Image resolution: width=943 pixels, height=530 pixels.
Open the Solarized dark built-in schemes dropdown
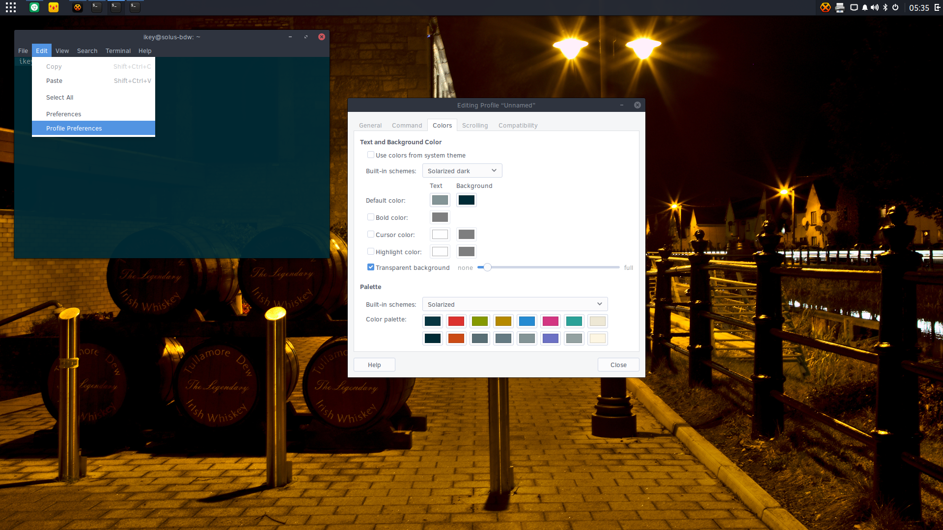pos(462,171)
